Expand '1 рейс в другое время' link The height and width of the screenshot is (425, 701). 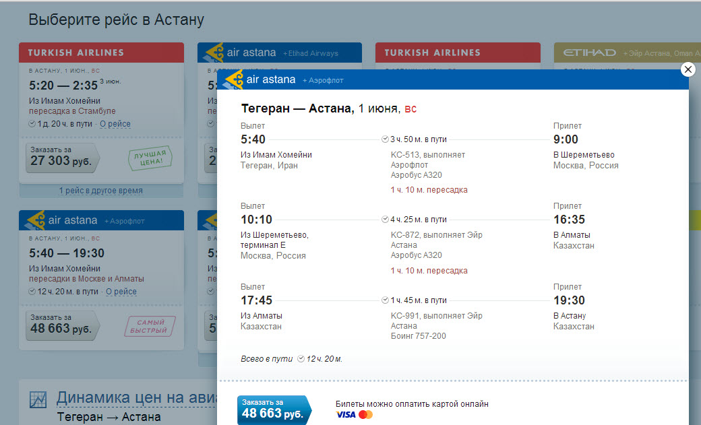coord(101,191)
